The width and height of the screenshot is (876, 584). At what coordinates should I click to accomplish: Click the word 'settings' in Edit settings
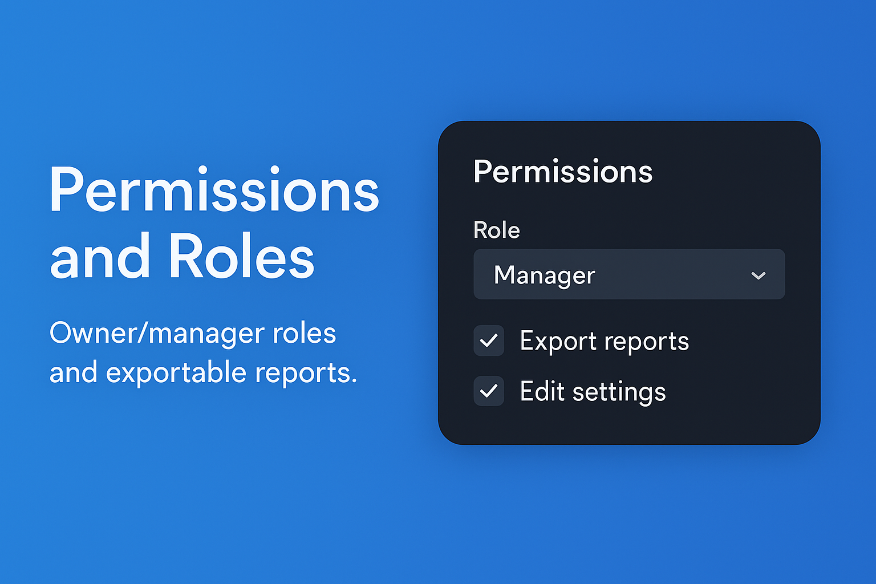tap(619, 392)
